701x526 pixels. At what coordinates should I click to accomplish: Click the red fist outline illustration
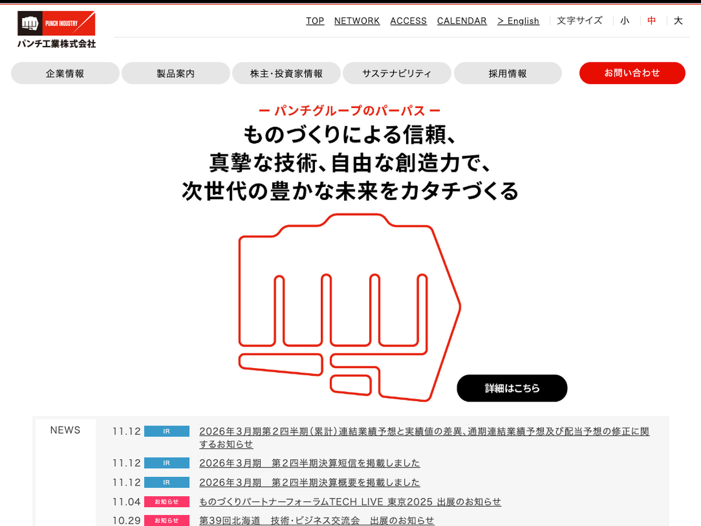(x=349, y=307)
